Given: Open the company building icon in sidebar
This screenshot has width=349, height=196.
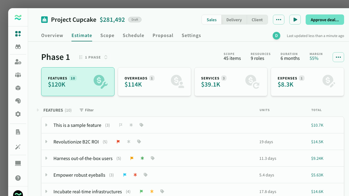Looking at the screenshot, I should 18,132.
